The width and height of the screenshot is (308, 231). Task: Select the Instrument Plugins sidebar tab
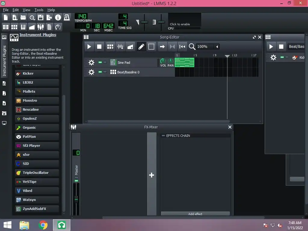(x=4, y=56)
